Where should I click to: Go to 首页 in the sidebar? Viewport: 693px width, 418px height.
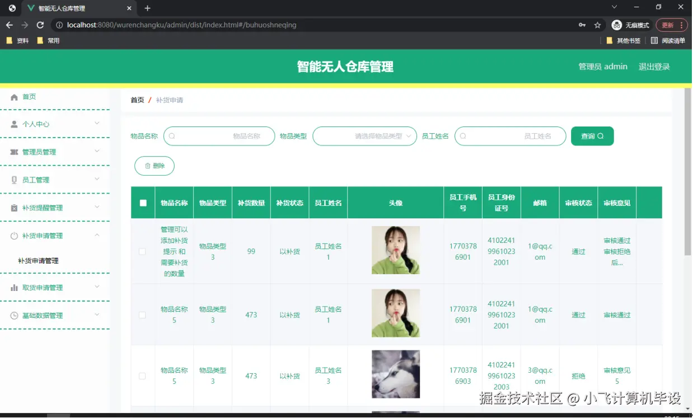point(29,97)
